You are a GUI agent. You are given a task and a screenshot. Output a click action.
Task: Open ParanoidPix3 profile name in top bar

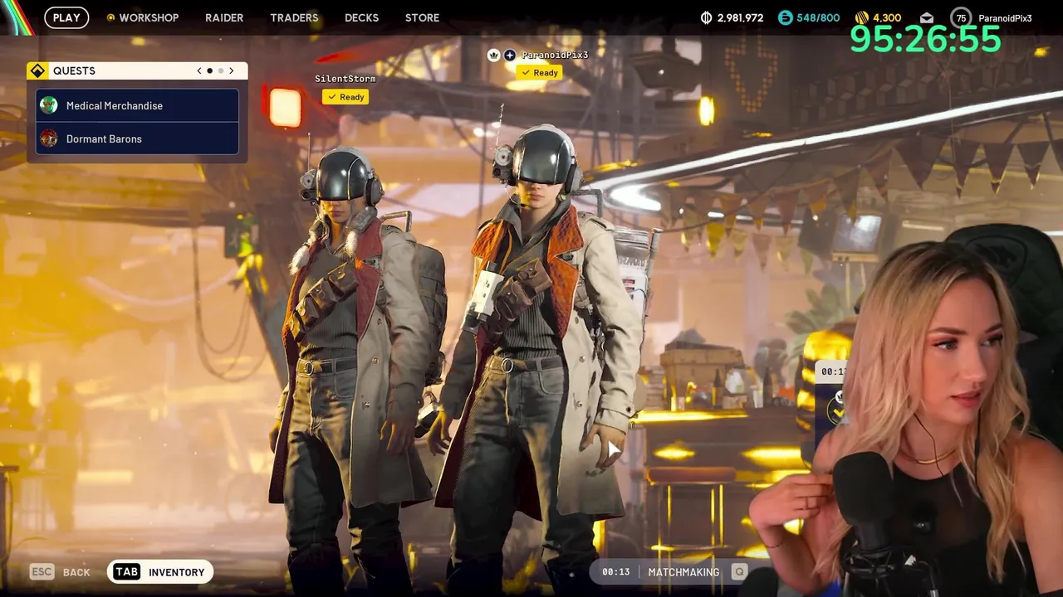coord(1005,18)
